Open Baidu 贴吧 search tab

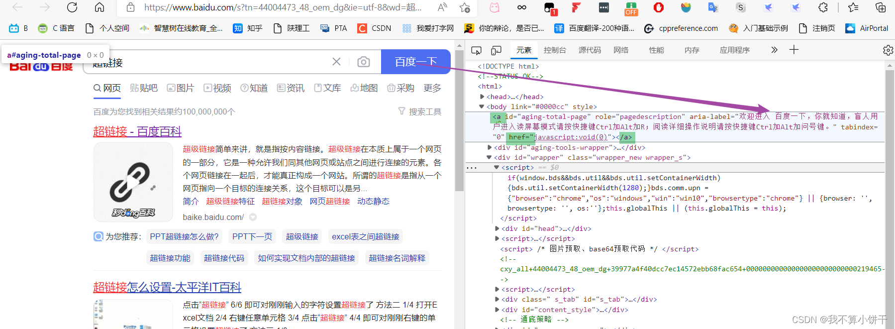tap(144, 88)
